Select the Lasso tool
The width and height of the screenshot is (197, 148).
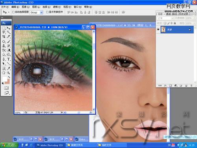[x=4, y=32]
